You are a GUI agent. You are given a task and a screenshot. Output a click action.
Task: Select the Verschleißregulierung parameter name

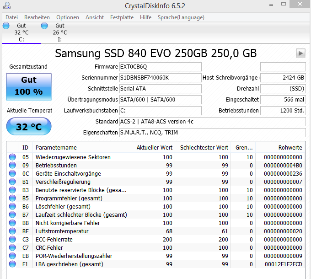[63, 182]
